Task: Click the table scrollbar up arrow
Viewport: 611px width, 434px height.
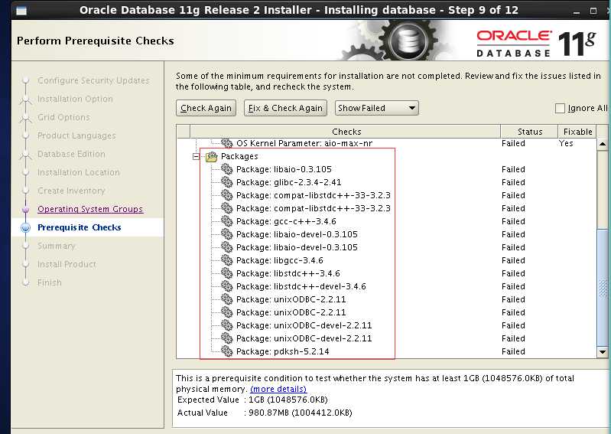Action: [x=603, y=144]
